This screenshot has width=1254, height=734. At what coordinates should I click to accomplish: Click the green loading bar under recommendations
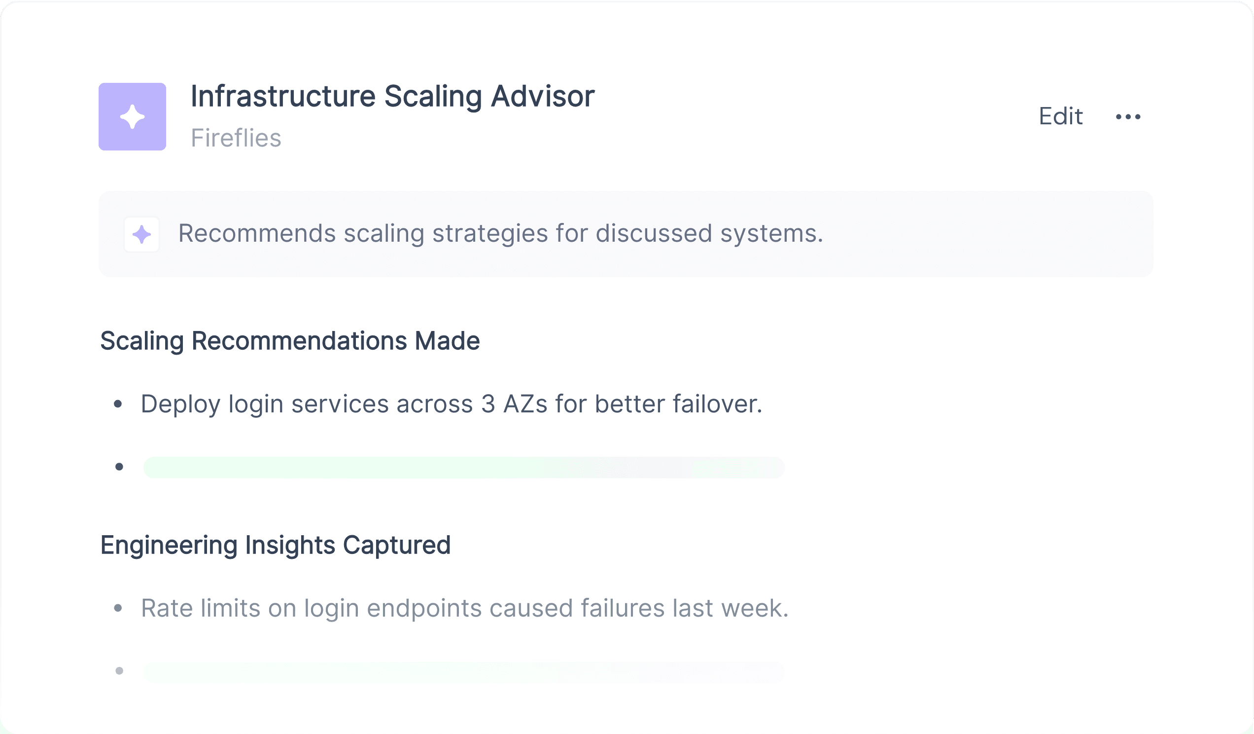click(464, 468)
